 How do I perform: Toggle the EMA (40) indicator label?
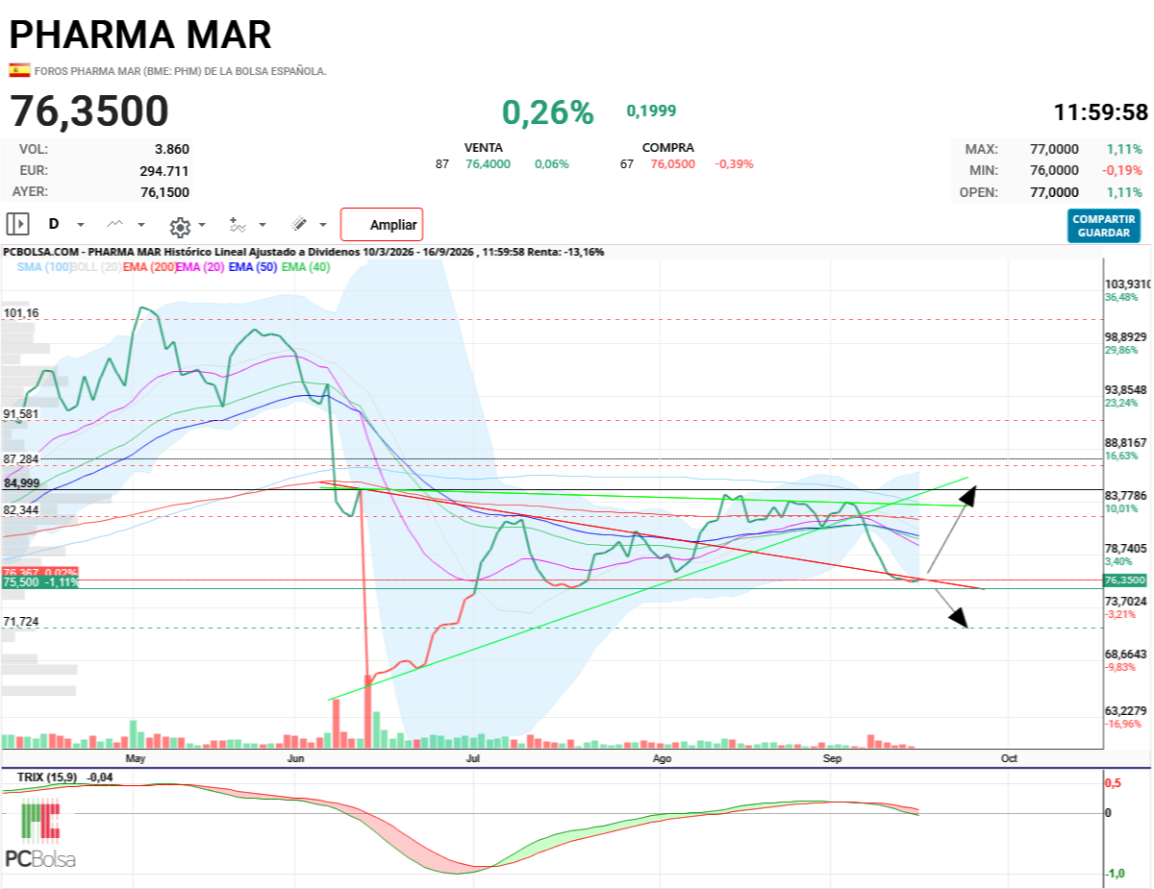click(305, 267)
